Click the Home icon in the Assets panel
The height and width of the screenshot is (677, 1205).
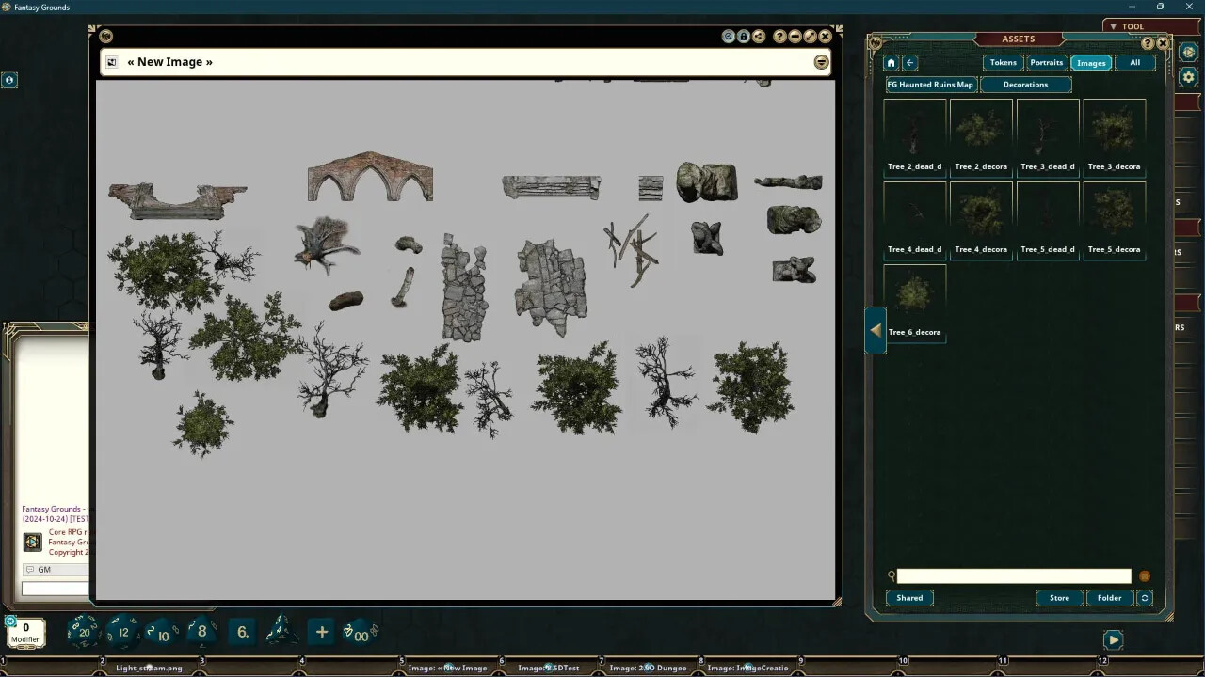pos(891,62)
